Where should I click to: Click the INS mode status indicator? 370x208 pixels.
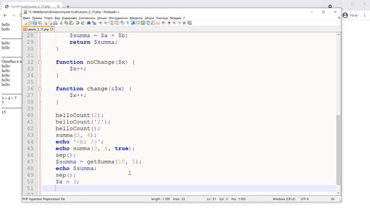333,199
